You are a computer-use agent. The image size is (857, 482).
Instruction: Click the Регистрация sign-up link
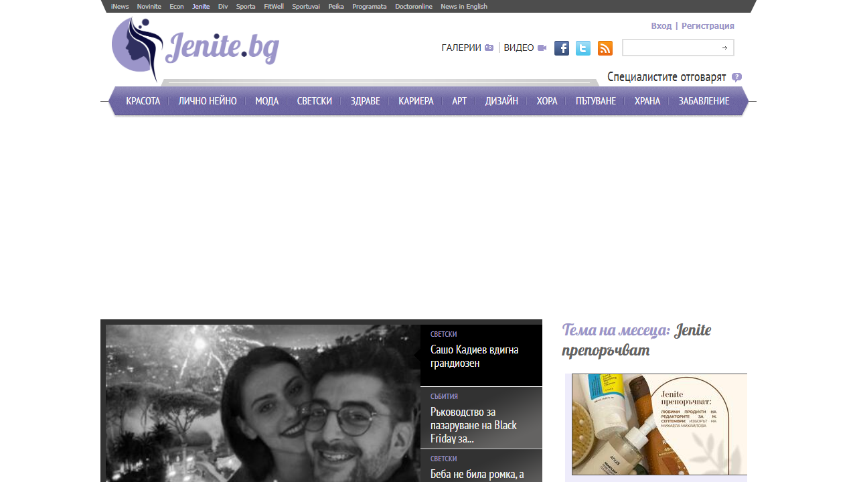pos(708,26)
